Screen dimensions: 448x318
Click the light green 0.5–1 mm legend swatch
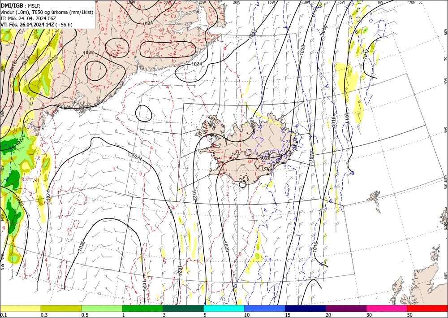pos(102,308)
